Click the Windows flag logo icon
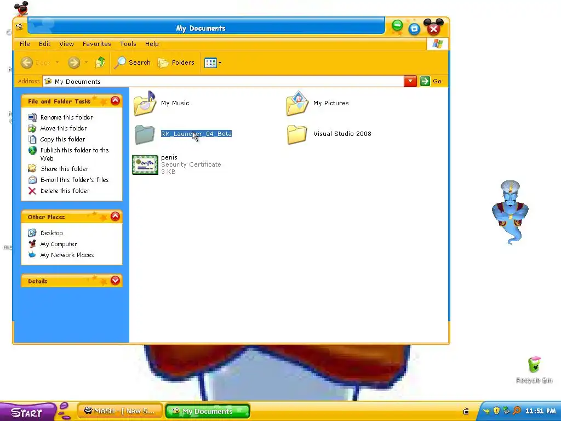 tap(437, 44)
